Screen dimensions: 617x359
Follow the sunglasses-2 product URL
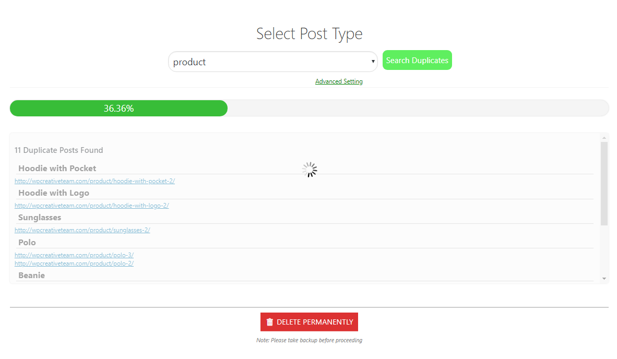click(x=82, y=230)
